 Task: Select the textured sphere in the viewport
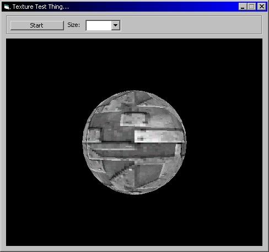click(134, 143)
